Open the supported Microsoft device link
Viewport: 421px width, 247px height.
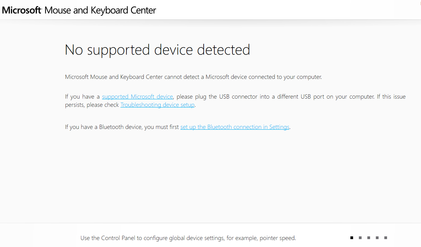point(137,97)
